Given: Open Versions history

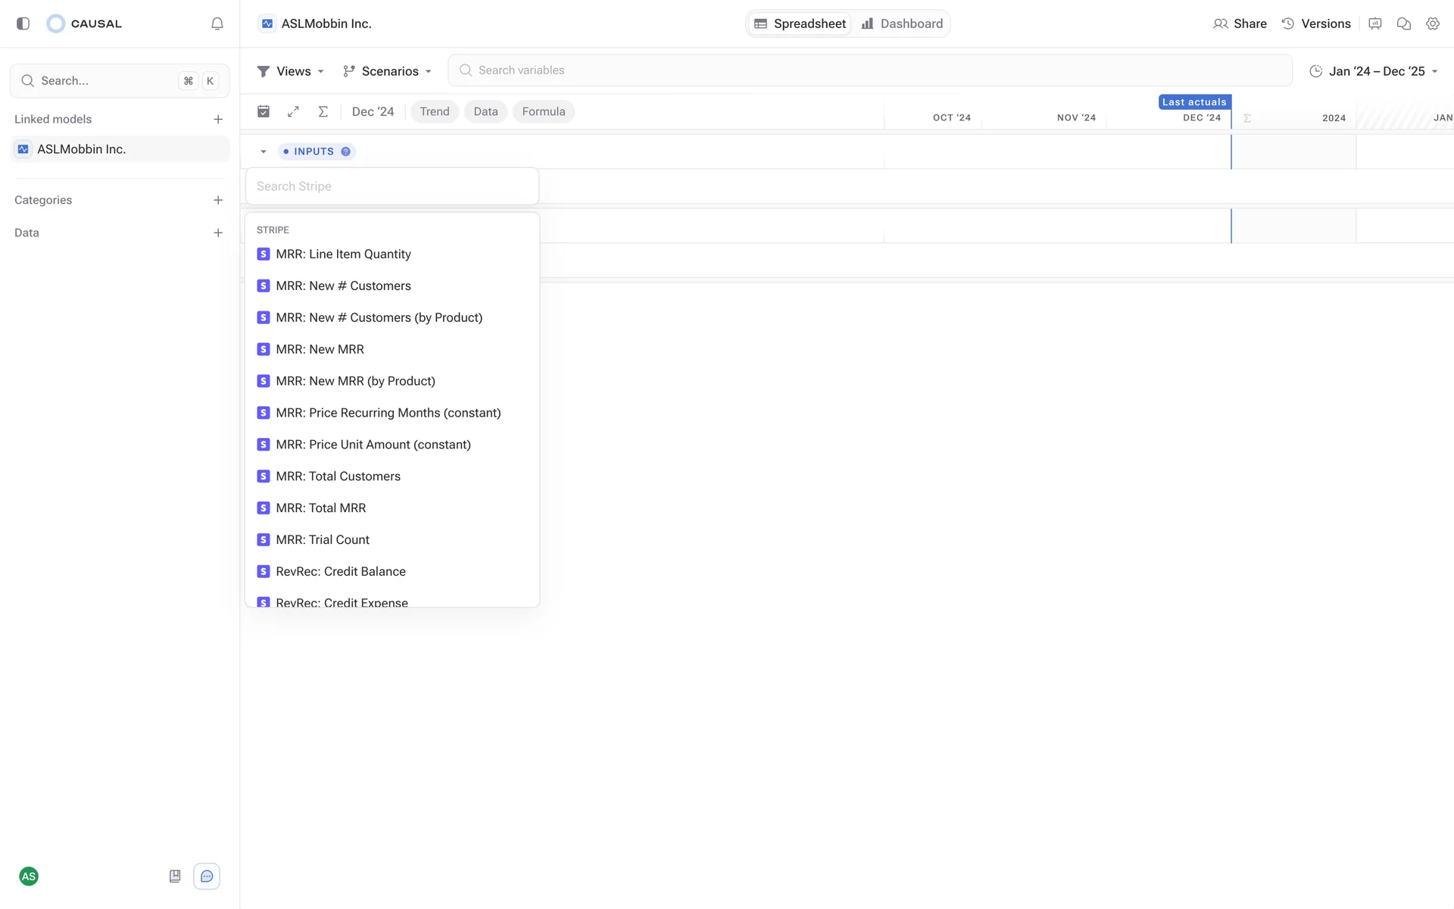Looking at the screenshot, I should 1316,23.
